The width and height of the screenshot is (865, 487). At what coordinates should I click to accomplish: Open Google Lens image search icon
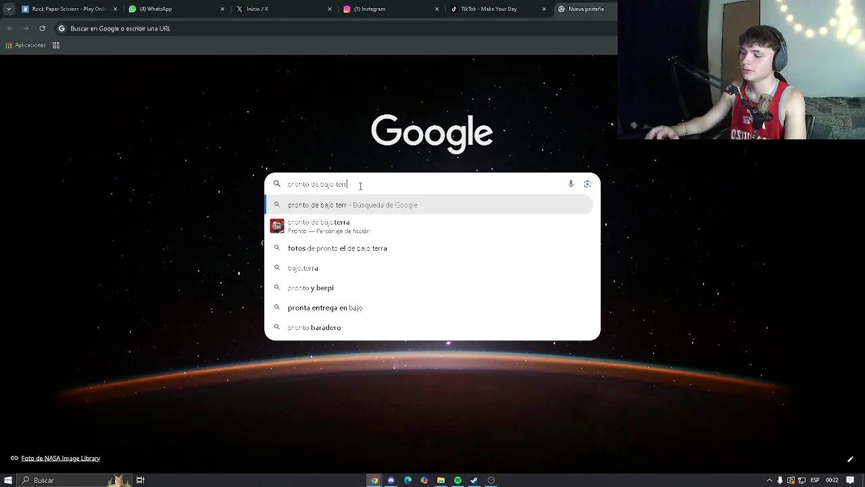587,184
